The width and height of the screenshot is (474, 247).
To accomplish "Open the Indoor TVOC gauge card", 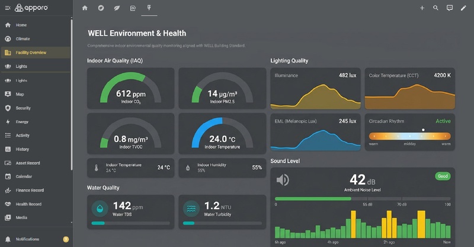I will pos(130,134).
